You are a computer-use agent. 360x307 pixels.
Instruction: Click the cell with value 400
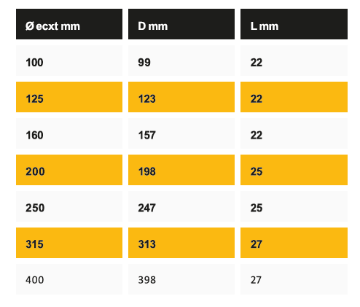click(69, 279)
